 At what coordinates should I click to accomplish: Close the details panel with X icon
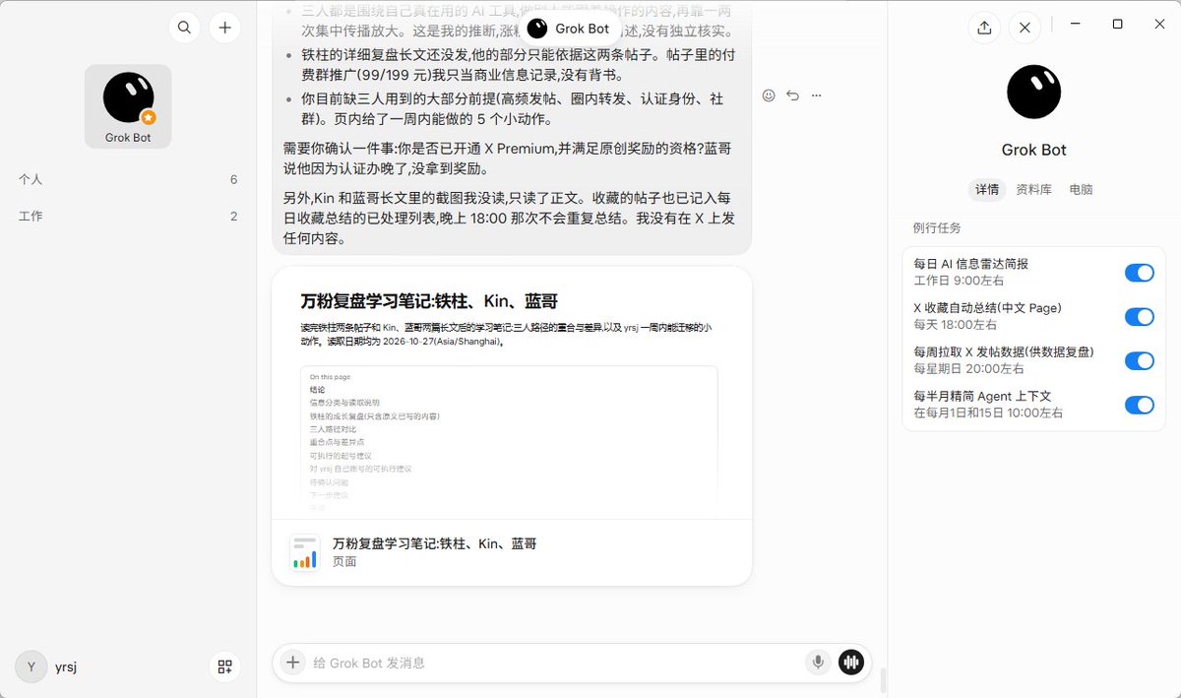[x=1025, y=28]
